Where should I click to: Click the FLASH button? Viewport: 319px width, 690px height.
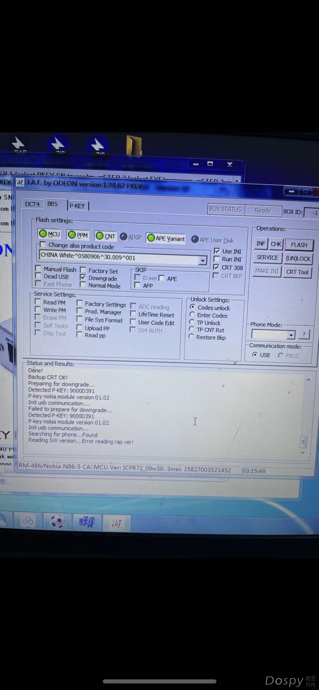[x=299, y=245]
